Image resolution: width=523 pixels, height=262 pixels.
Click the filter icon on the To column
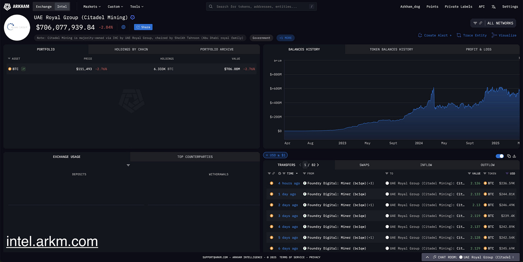[387, 173]
